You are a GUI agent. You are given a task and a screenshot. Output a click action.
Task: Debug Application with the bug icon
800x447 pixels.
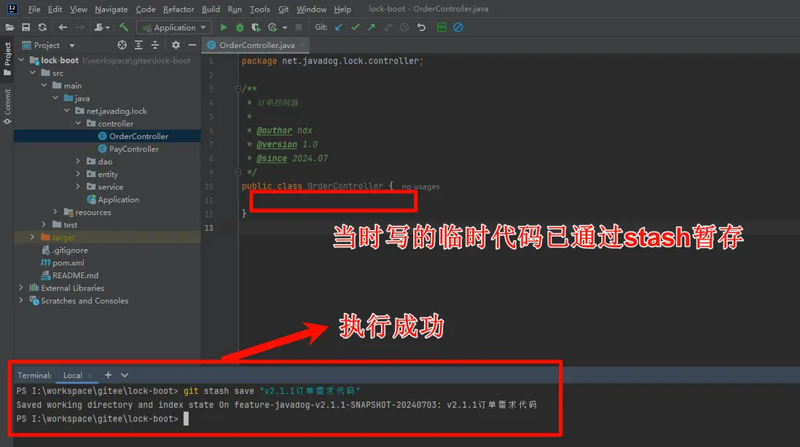pyautogui.click(x=239, y=28)
